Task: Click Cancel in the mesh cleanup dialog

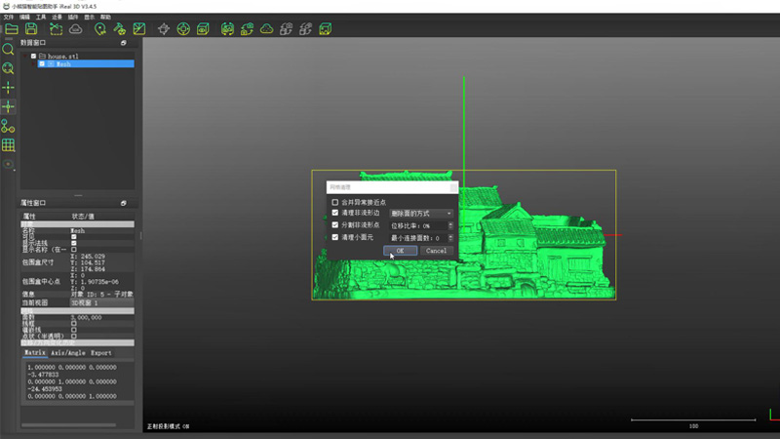Action: point(436,251)
